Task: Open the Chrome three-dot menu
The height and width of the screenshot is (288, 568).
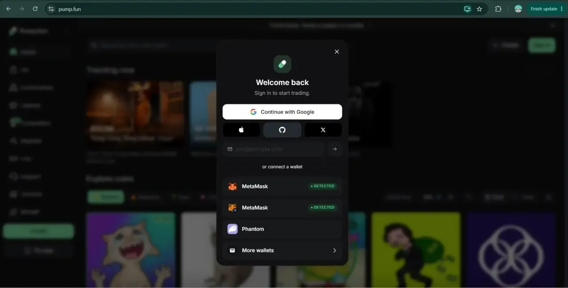Action: click(562, 9)
